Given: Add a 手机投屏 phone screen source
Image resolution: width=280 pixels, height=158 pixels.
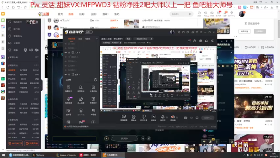Looking at the screenshot, I should point(143,118).
